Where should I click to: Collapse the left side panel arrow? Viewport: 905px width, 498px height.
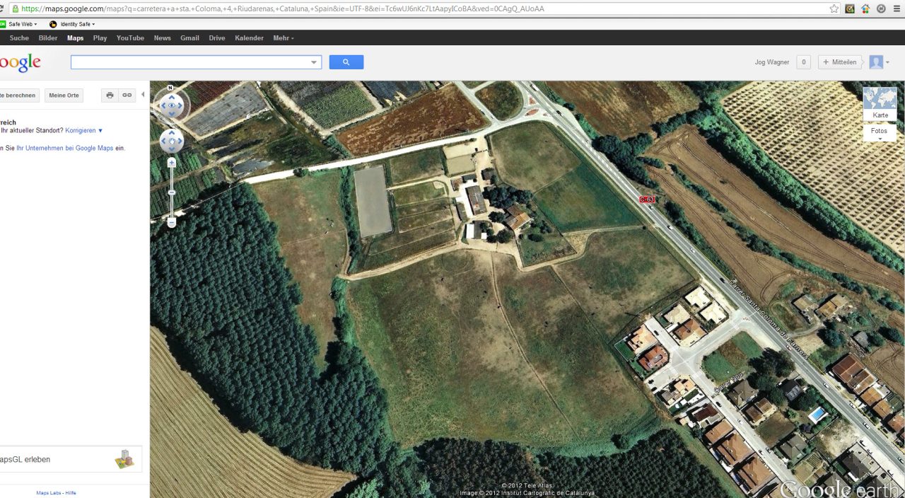pos(143,95)
